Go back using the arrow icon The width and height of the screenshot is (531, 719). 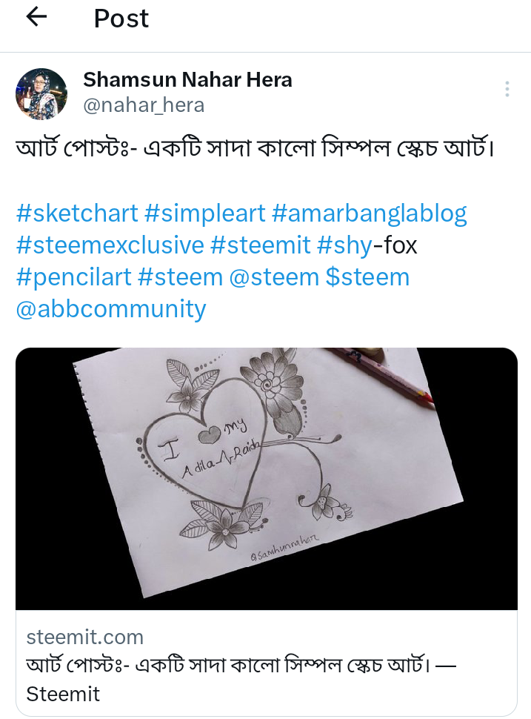pyautogui.click(x=36, y=18)
